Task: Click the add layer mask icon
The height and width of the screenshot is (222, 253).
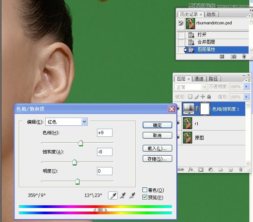Action: pyautogui.click(x=201, y=170)
